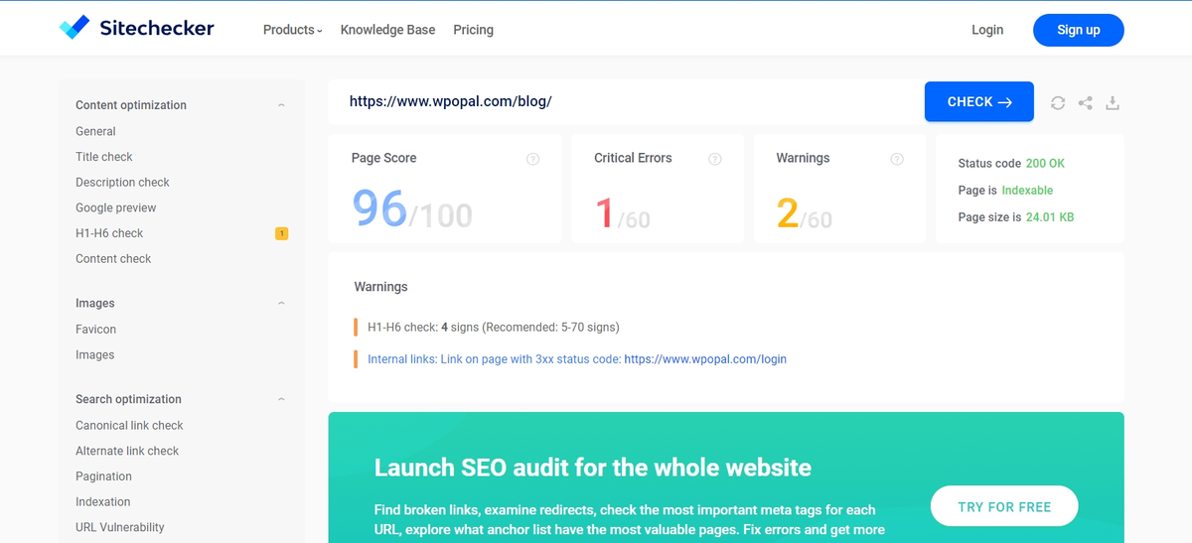Click the CHECK button

click(x=979, y=101)
